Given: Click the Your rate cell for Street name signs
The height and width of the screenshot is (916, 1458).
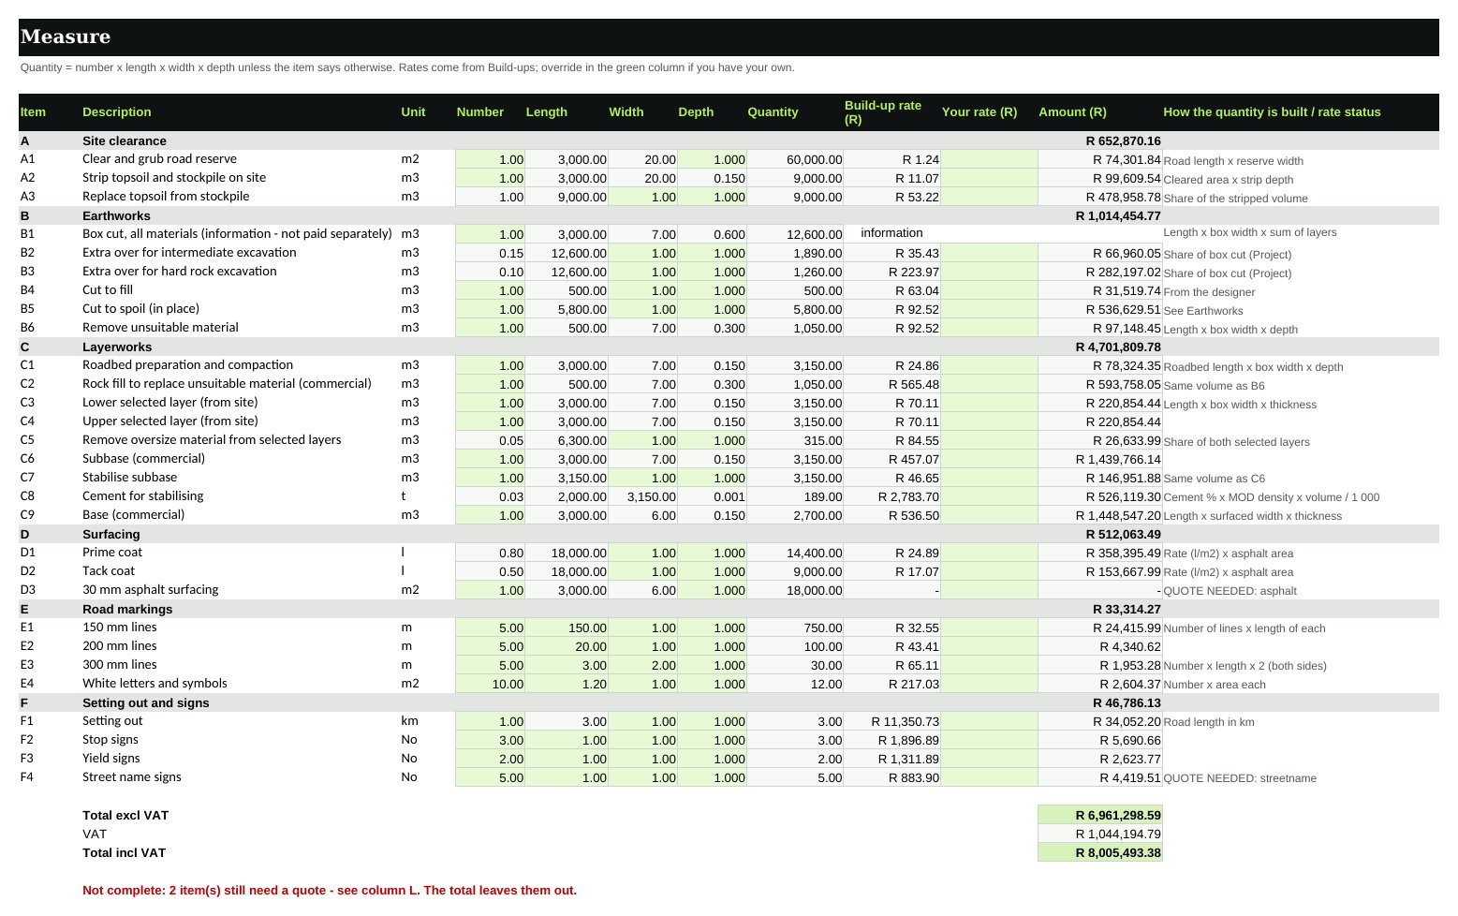Looking at the screenshot, I should coord(989,777).
